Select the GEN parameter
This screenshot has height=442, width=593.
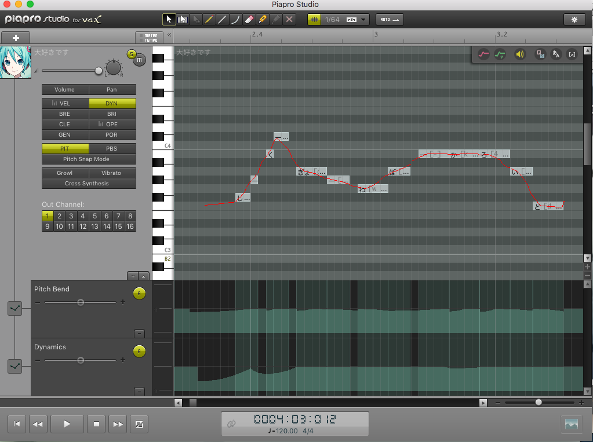65,134
